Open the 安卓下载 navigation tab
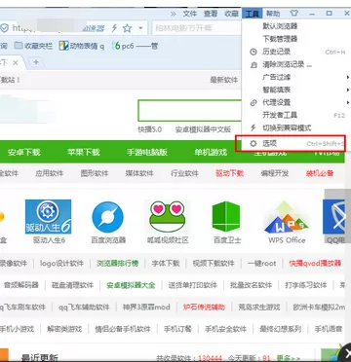 click(x=24, y=152)
